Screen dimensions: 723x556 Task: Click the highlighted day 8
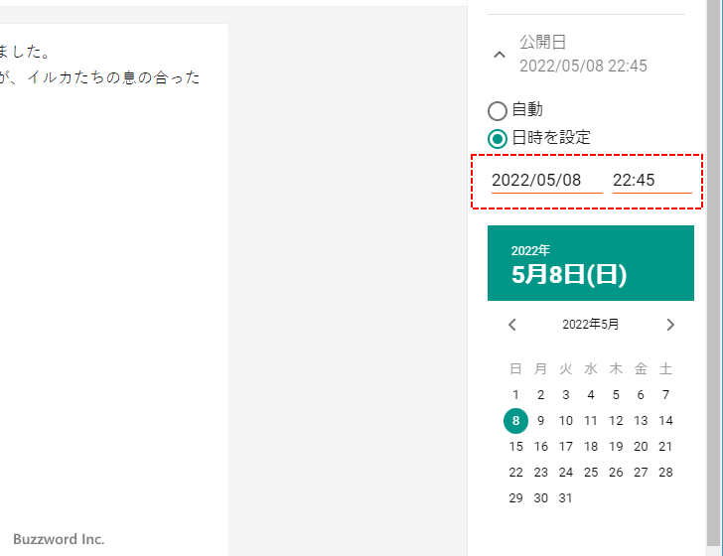[515, 420]
